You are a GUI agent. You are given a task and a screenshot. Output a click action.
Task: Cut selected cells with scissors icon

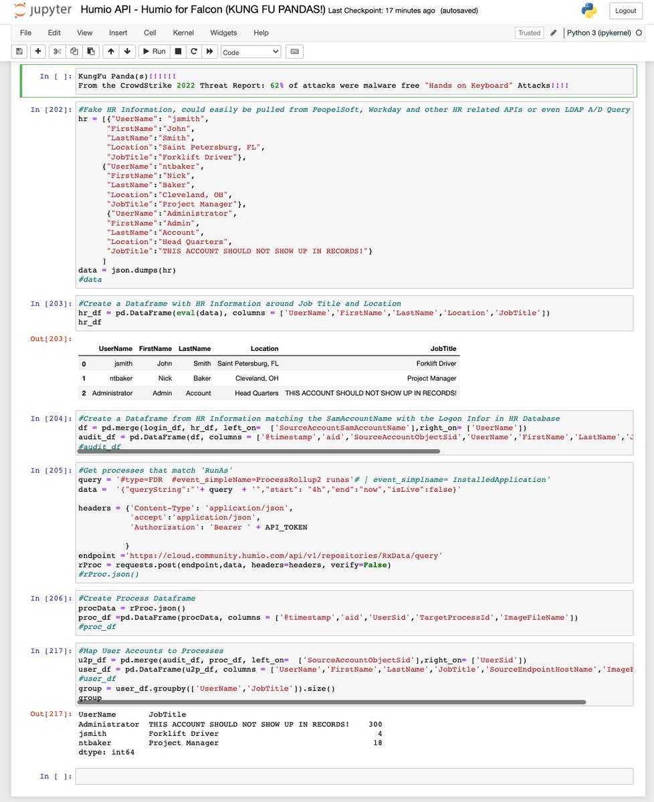coord(58,51)
